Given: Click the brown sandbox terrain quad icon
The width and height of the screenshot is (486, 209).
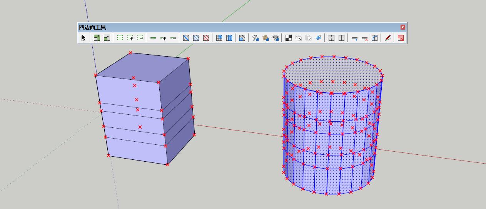Looking at the screenshot, I should 266,38.
